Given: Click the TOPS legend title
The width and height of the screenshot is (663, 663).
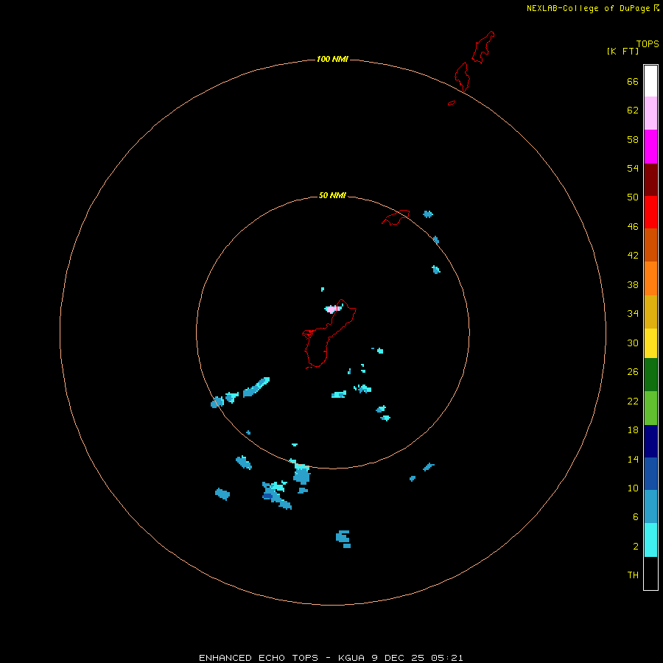Looking at the screenshot, I should tap(648, 43).
